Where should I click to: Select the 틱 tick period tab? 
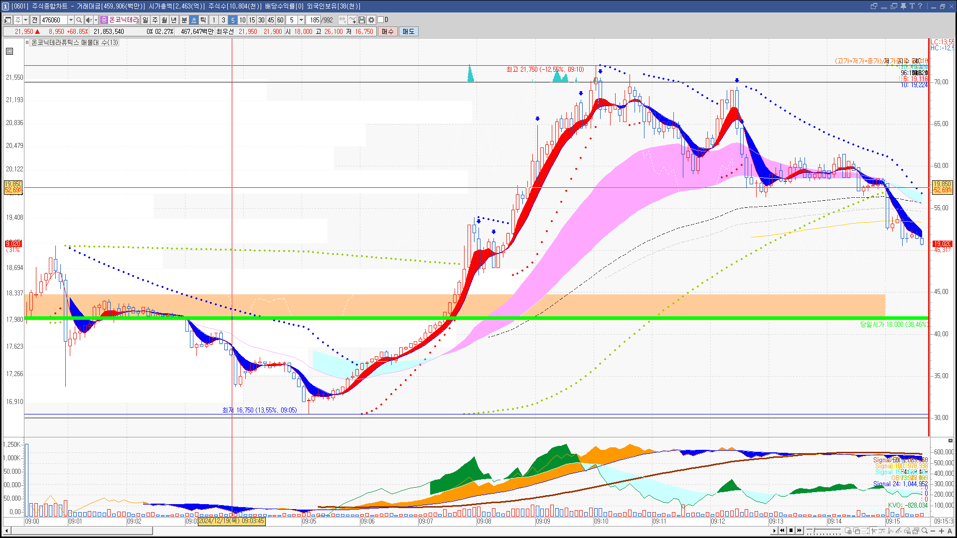click(x=203, y=20)
